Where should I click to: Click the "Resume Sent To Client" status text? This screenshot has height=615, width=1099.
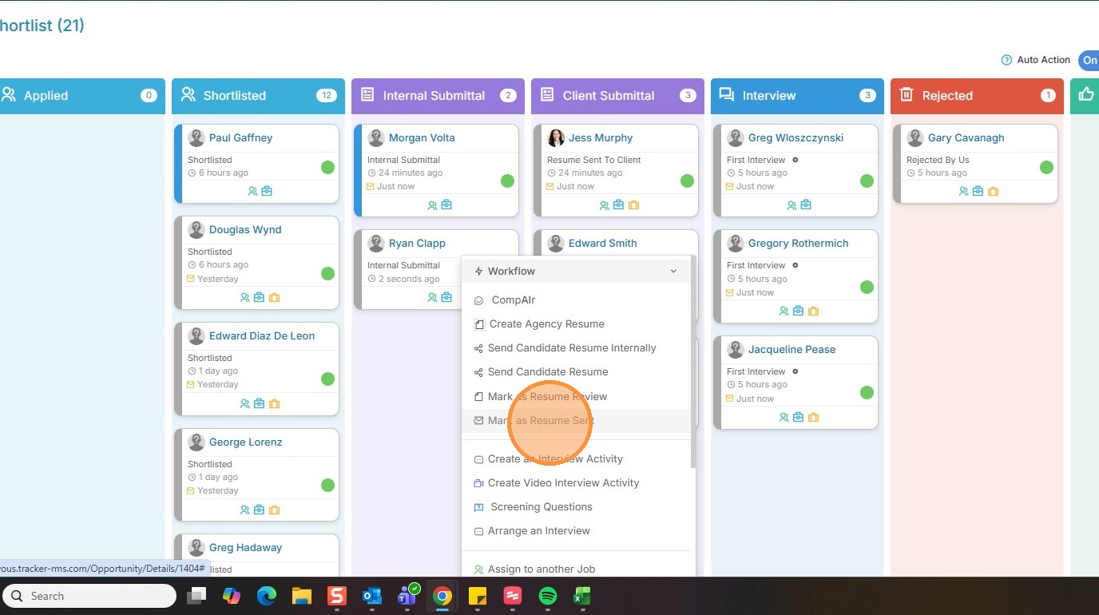[x=593, y=160]
